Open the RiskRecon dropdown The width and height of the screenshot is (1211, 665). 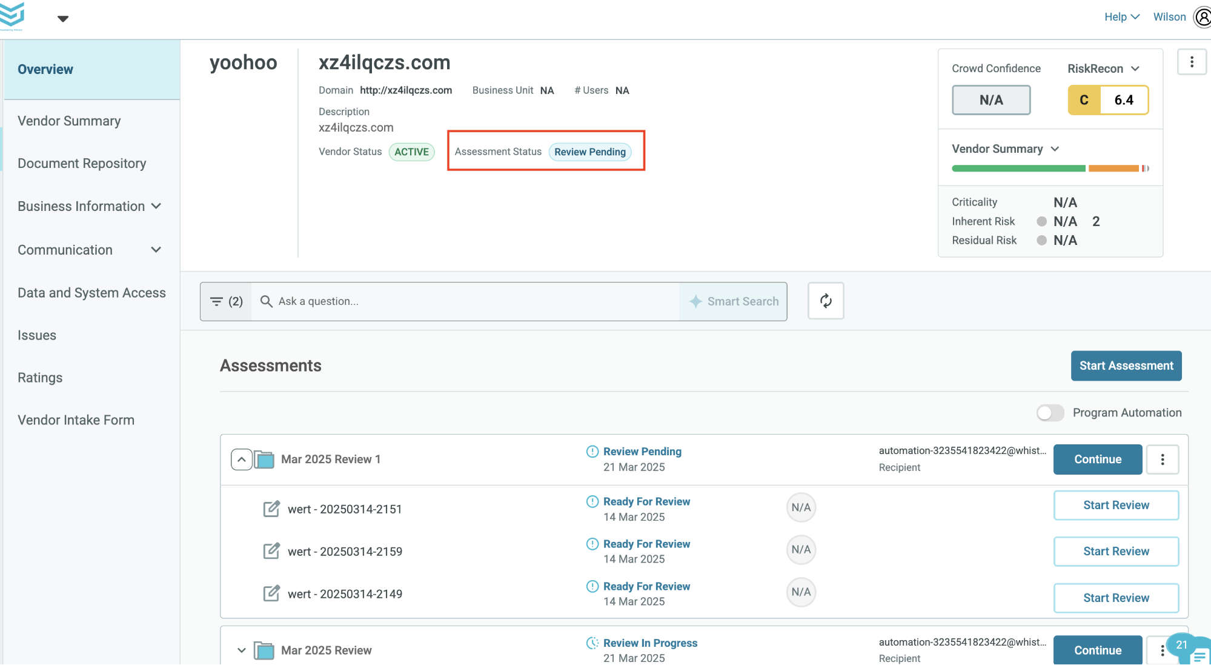[x=1104, y=69]
